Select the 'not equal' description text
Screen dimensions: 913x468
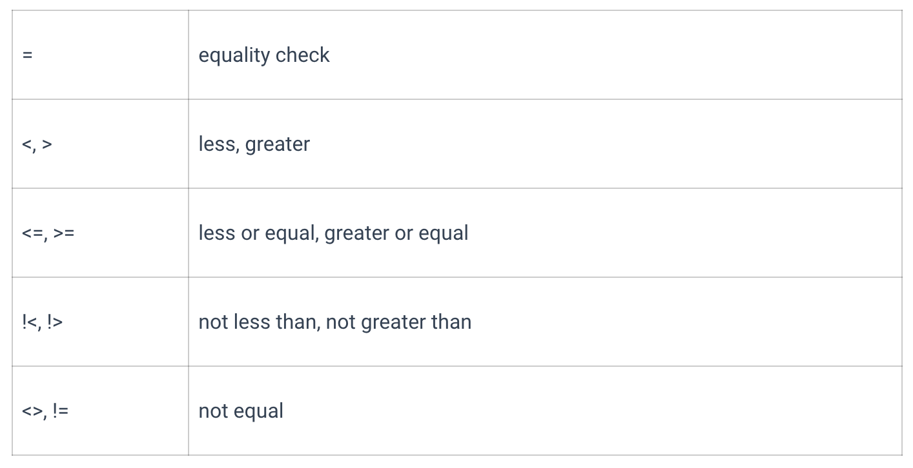point(241,411)
